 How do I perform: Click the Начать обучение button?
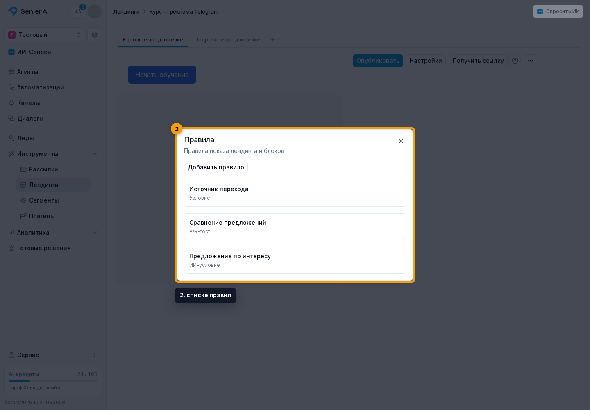coord(162,75)
